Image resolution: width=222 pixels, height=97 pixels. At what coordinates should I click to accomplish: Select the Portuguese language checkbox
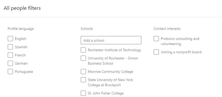click(x=10, y=72)
